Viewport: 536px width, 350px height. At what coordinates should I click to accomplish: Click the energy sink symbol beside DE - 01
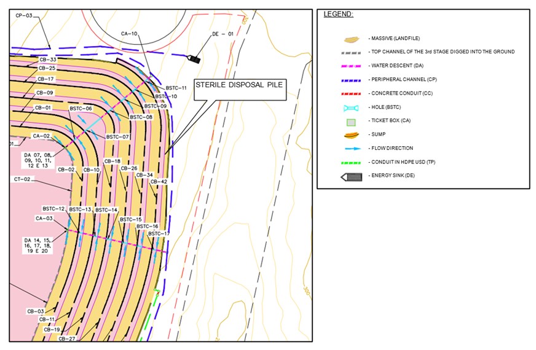coord(194,59)
